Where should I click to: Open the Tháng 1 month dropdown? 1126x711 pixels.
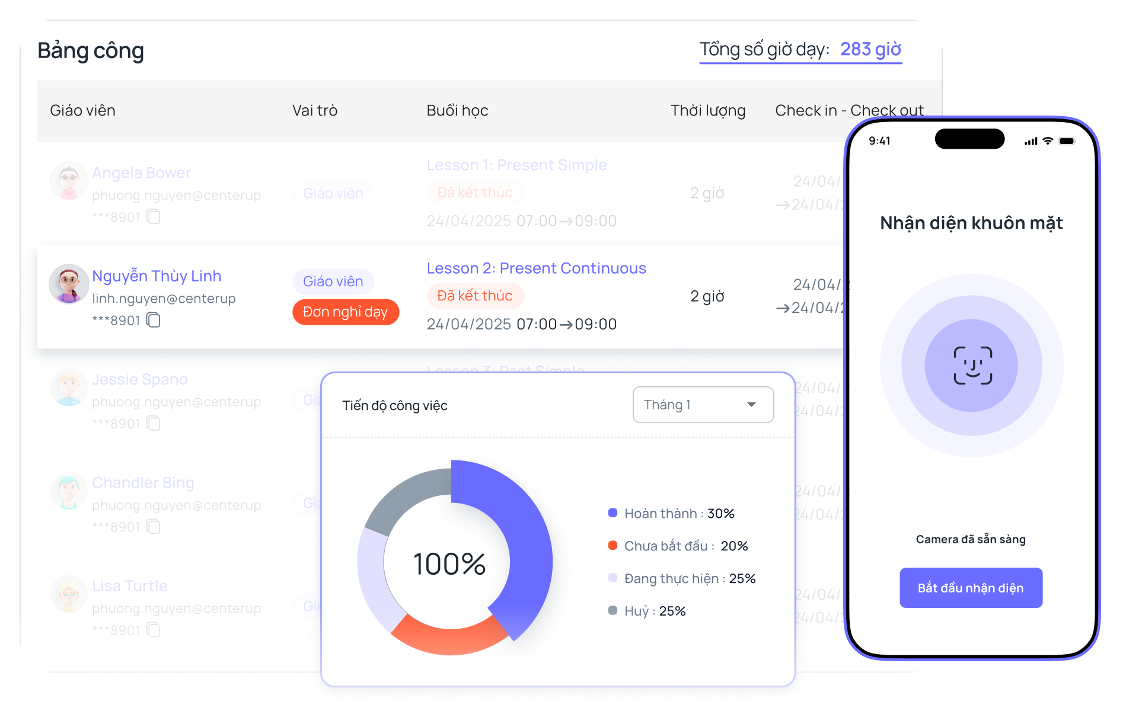[703, 405]
